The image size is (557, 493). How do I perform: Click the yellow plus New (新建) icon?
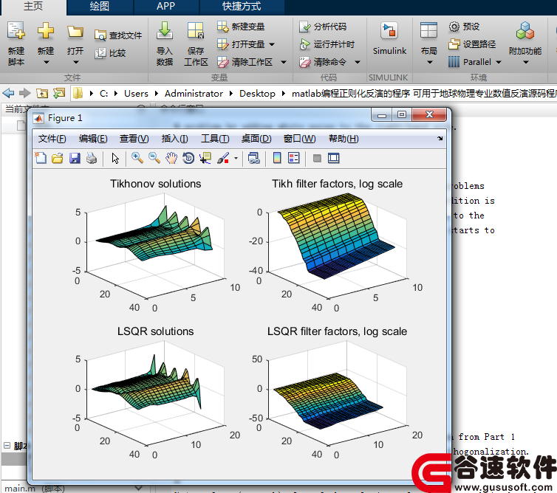click(46, 30)
